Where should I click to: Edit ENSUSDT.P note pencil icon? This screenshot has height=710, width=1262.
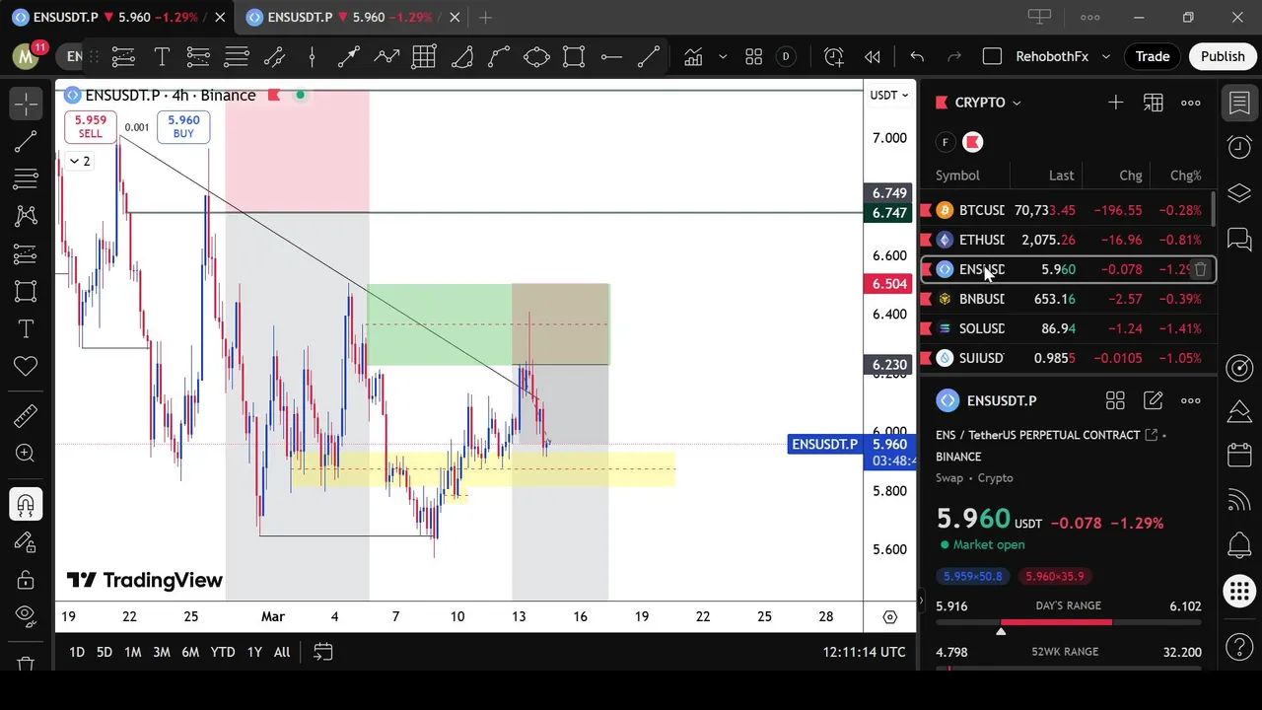pos(1153,400)
